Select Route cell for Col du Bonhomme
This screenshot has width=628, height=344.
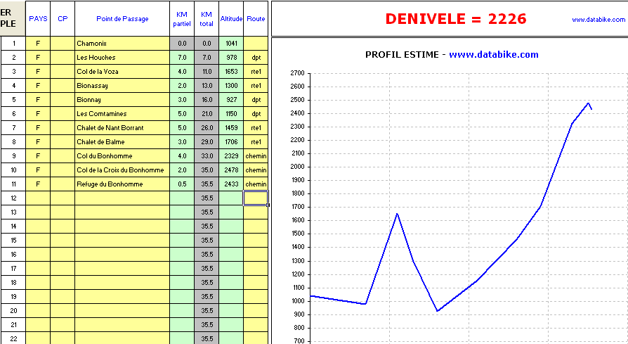(256, 156)
